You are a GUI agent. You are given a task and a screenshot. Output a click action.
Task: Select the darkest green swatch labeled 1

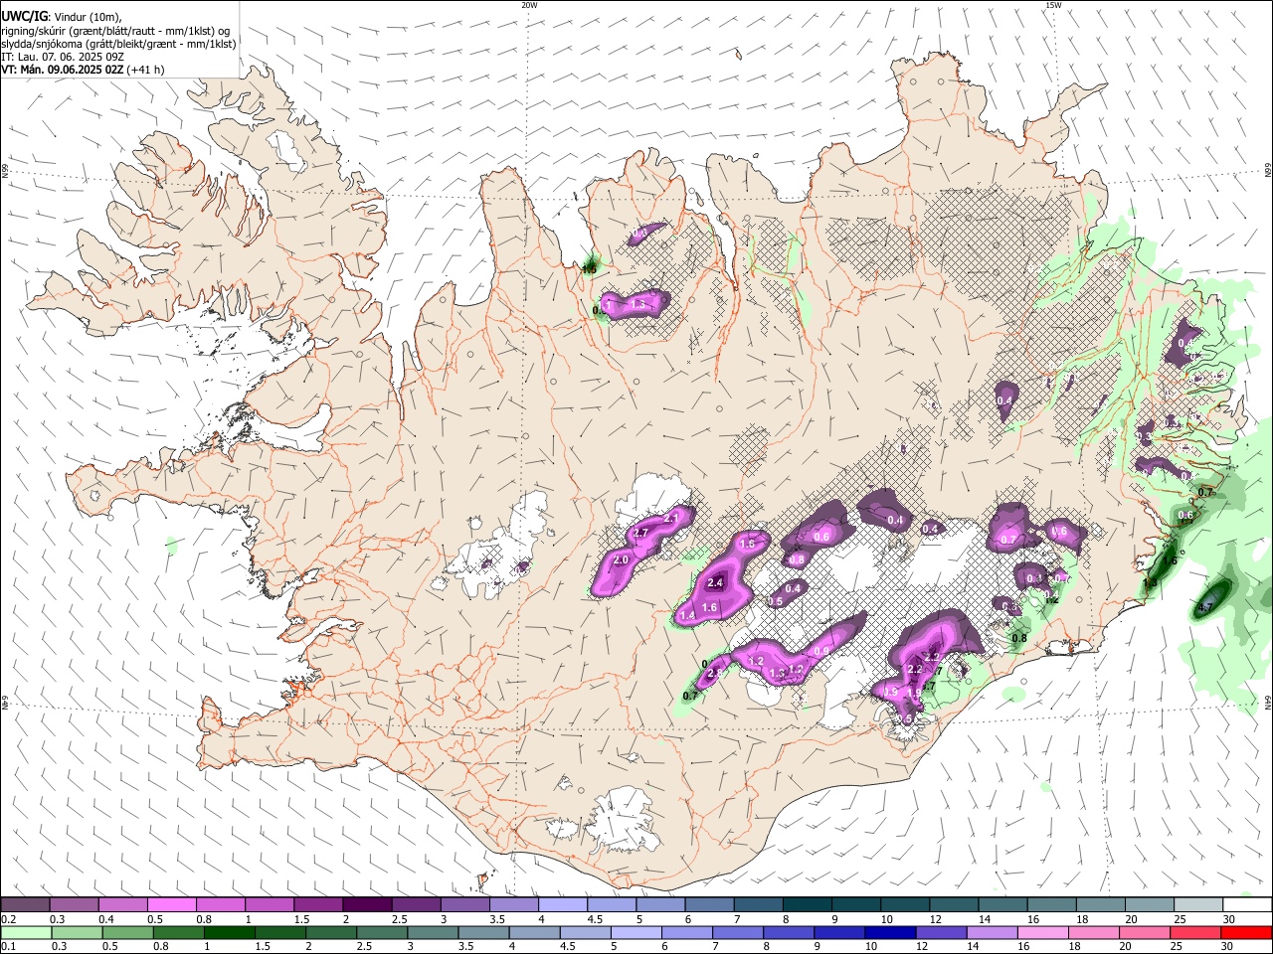[230, 932]
